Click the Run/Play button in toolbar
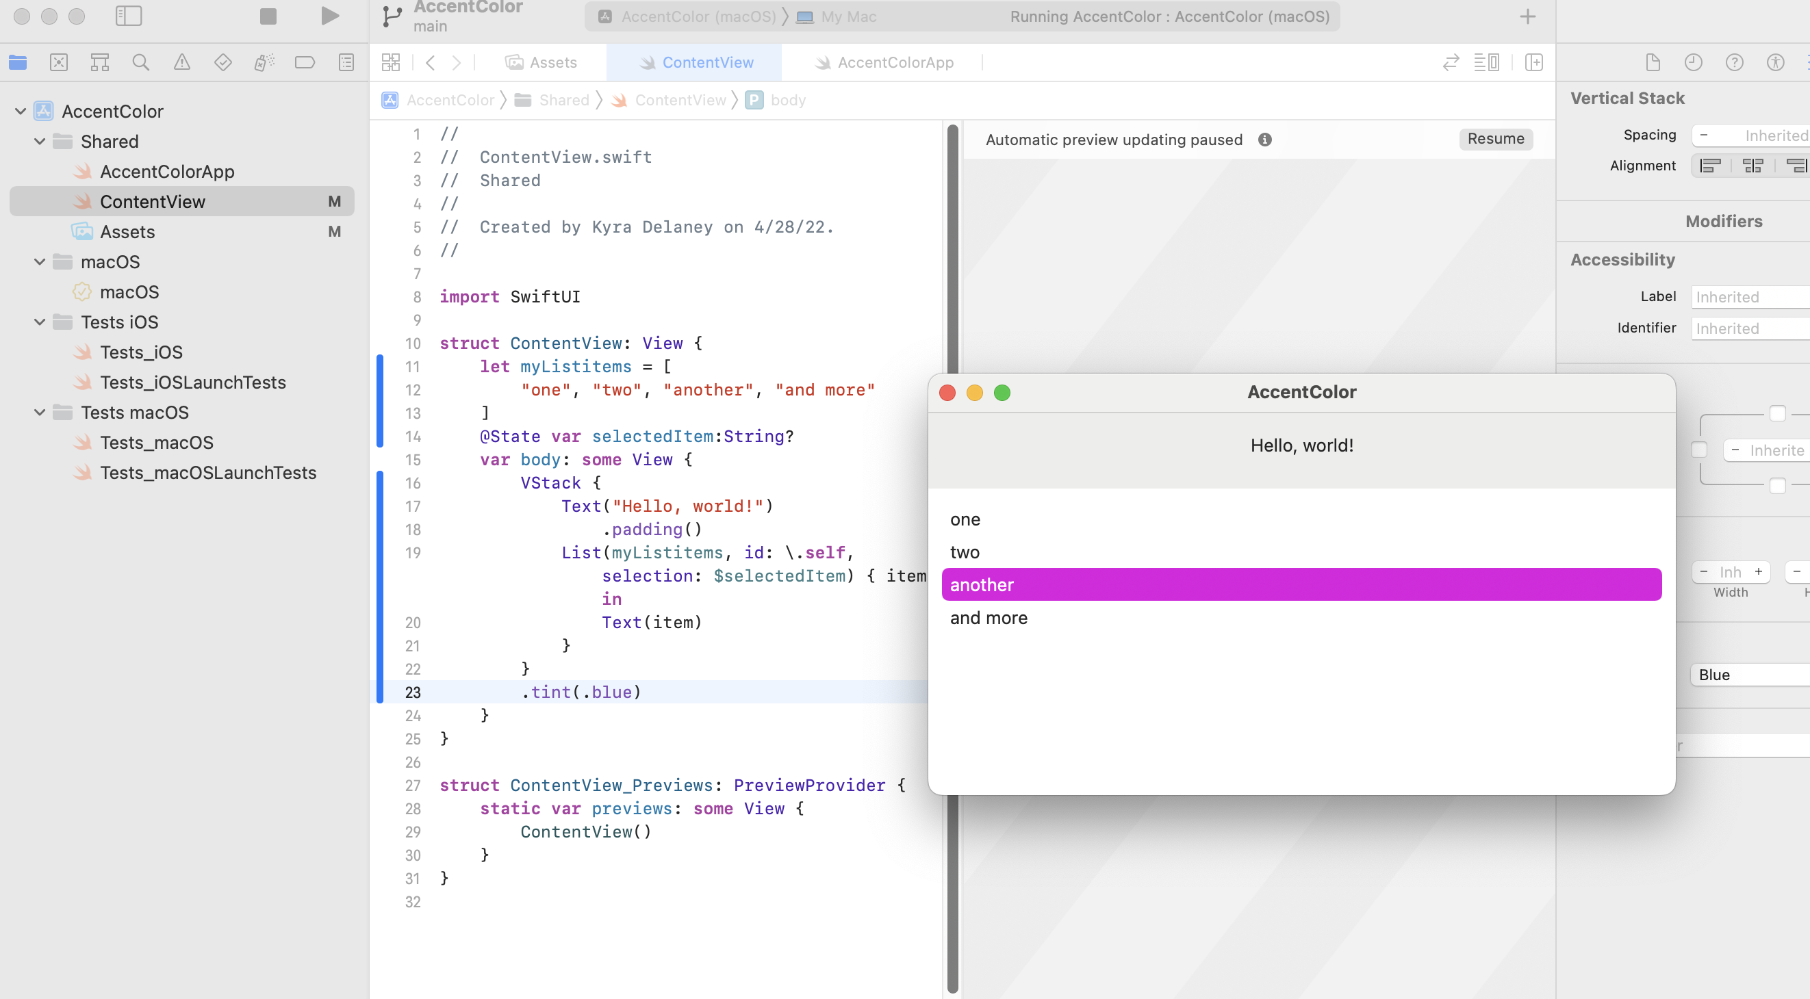Screen dimensions: 1810x999 pos(329,16)
